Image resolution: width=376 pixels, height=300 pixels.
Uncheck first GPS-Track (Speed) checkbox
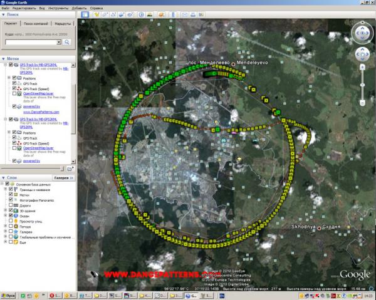click(14, 88)
